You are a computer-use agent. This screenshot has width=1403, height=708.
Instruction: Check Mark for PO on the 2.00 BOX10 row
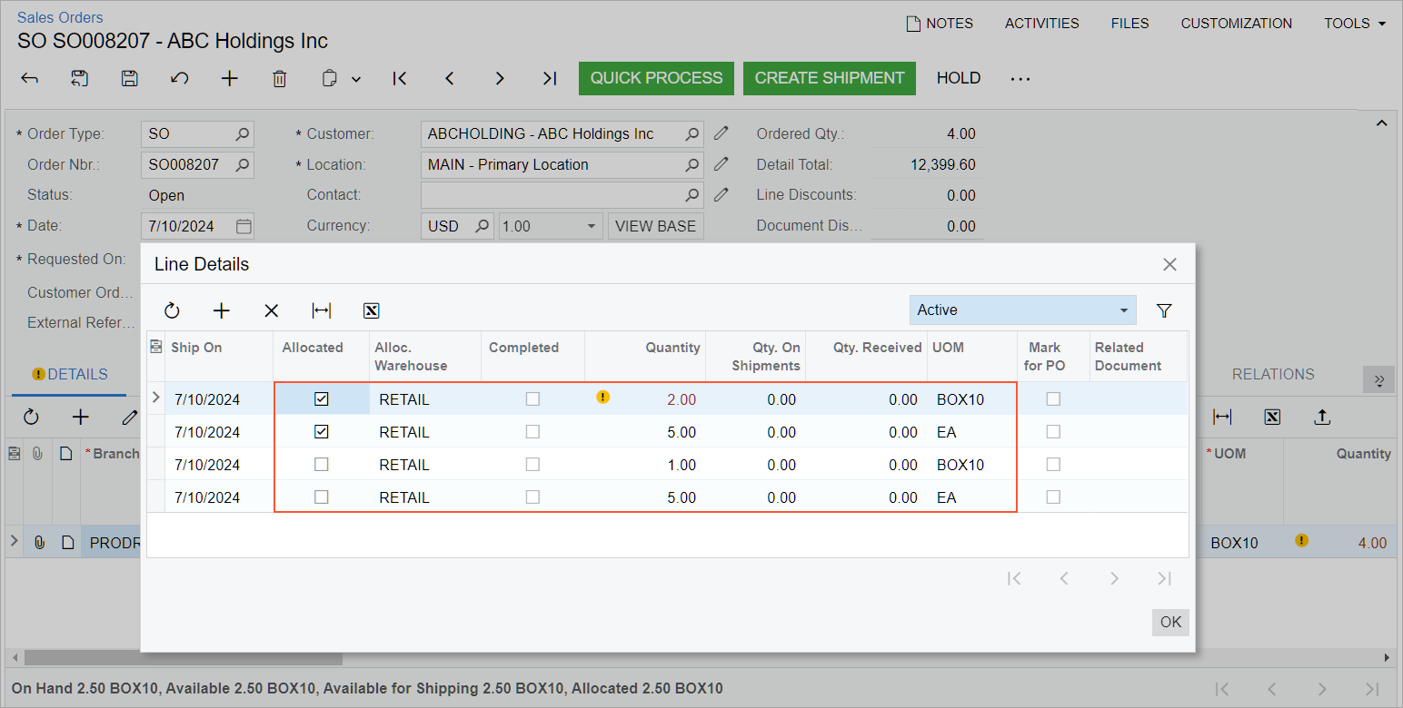click(x=1053, y=398)
